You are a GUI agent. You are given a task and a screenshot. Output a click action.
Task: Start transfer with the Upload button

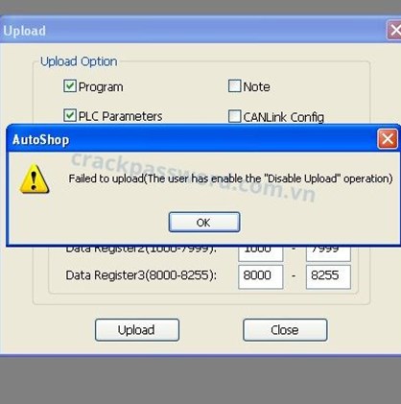tap(137, 330)
